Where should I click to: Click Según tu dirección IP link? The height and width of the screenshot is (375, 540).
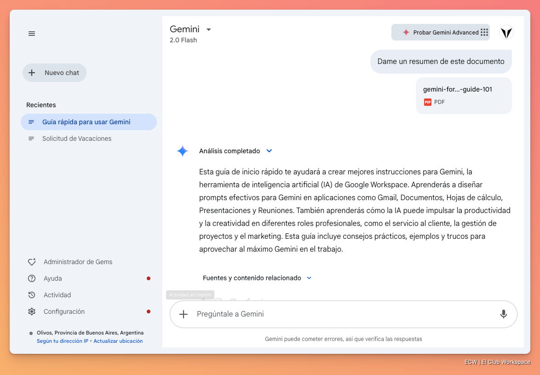pos(63,341)
